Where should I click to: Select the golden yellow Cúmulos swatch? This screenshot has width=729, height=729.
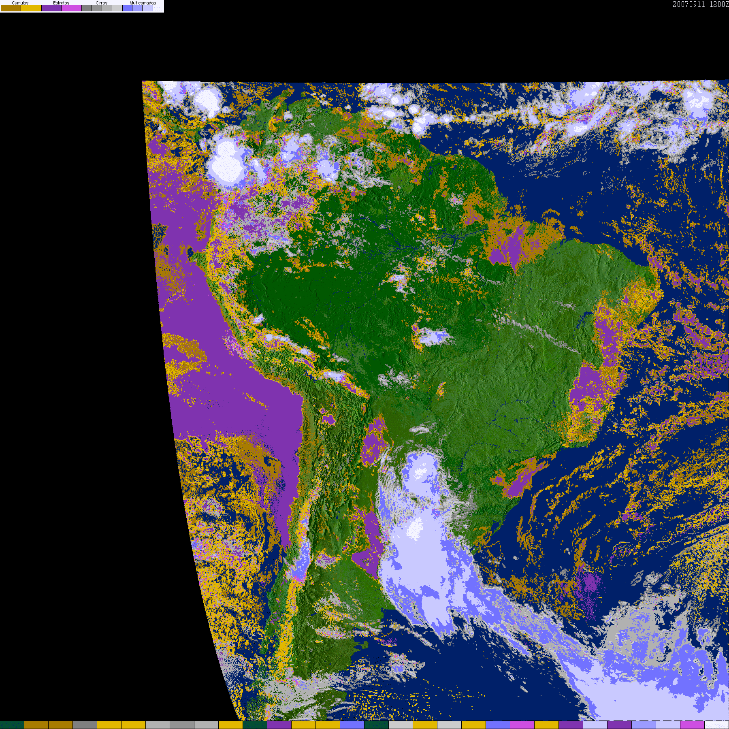(31, 9)
